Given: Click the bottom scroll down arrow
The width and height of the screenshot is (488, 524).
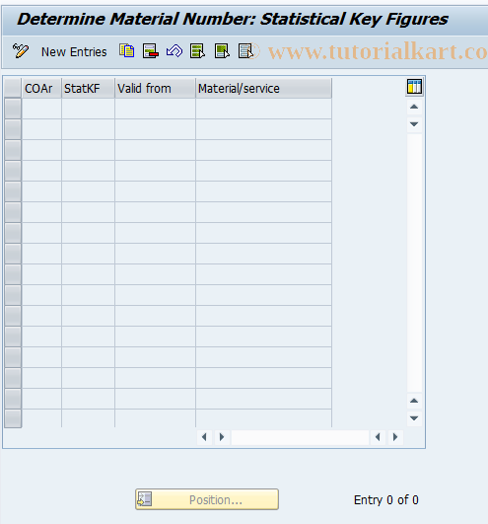Looking at the screenshot, I should point(414,418).
